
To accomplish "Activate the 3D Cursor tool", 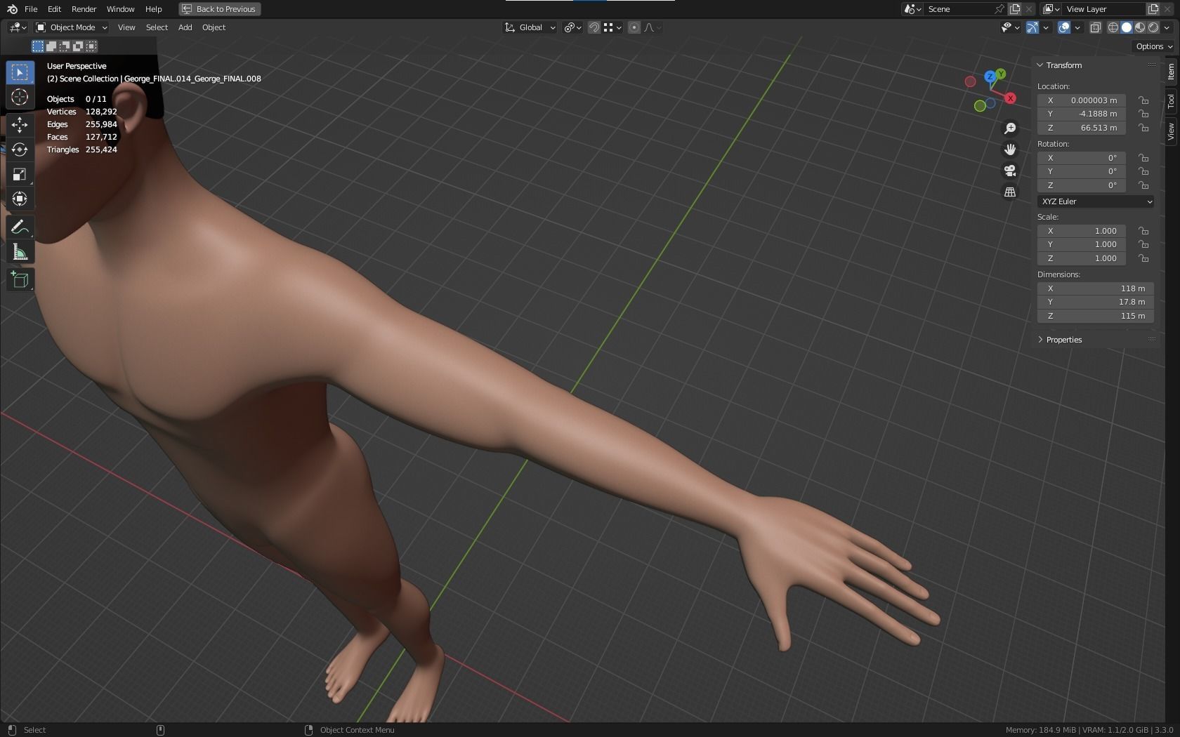I will click(20, 97).
